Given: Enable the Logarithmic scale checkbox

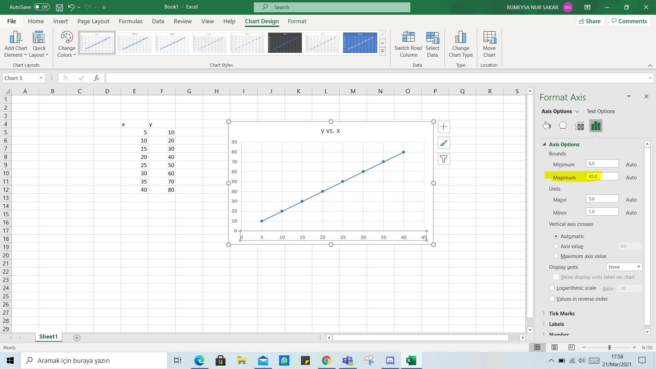Looking at the screenshot, I should click(552, 288).
